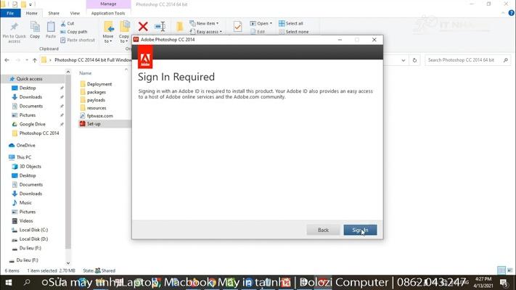This screenshot has height=290, width=516.
Task: Click the Properties checkmark icon
Action: 237,28
